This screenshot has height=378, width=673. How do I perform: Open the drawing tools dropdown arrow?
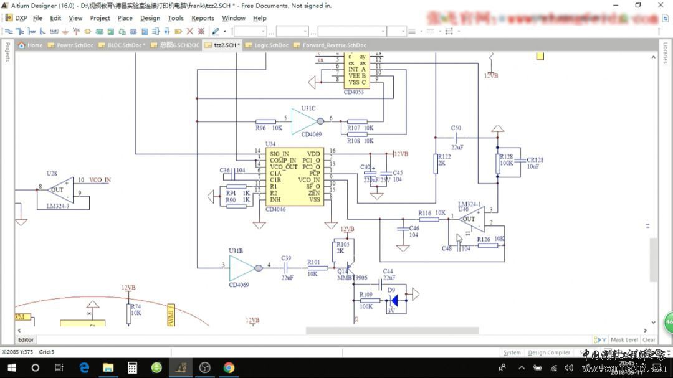[x=225, y=31]
